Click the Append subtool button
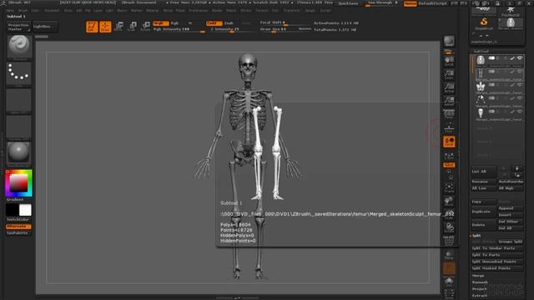534x300 pixels. coord(511,208)
